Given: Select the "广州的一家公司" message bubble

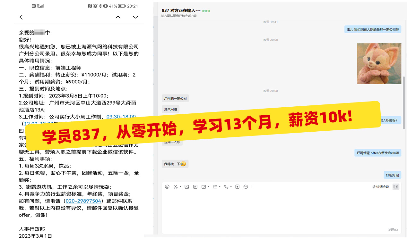Looking at the screenshot, I should click(x=175, y=98).
